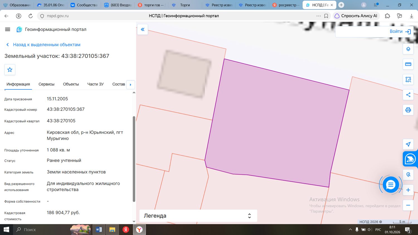Image resolution: width=418 pixels, height=235 pixels.
Task: Switch to the Сервисы tab
Action: (47, 84)
